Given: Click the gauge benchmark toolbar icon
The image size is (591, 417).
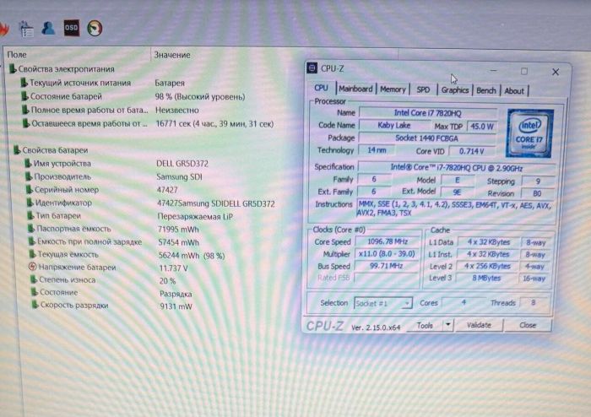Looking at the screenshot, I should 95,28.
